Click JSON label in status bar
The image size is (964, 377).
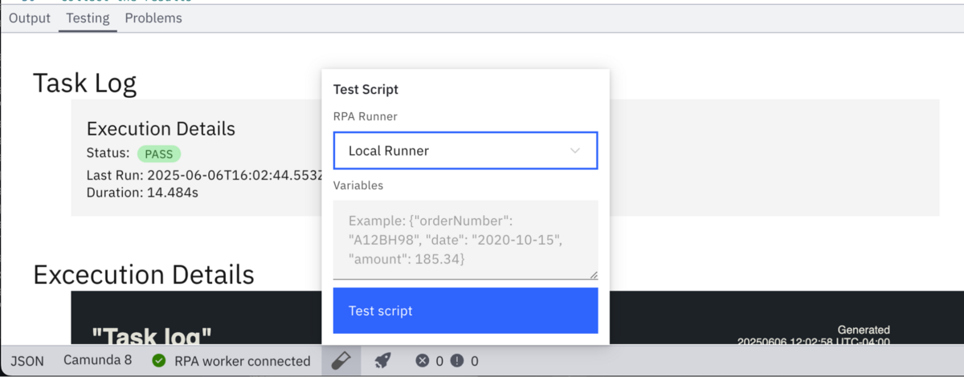pos(27,361)
